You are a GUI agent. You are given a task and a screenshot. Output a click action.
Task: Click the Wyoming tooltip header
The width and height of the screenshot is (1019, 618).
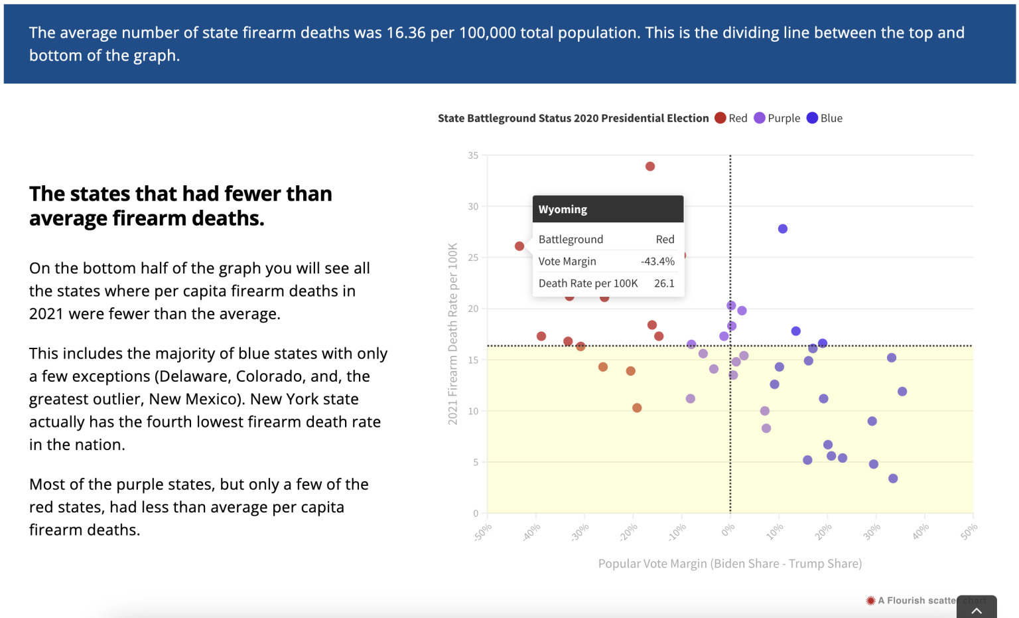point(608,209)
